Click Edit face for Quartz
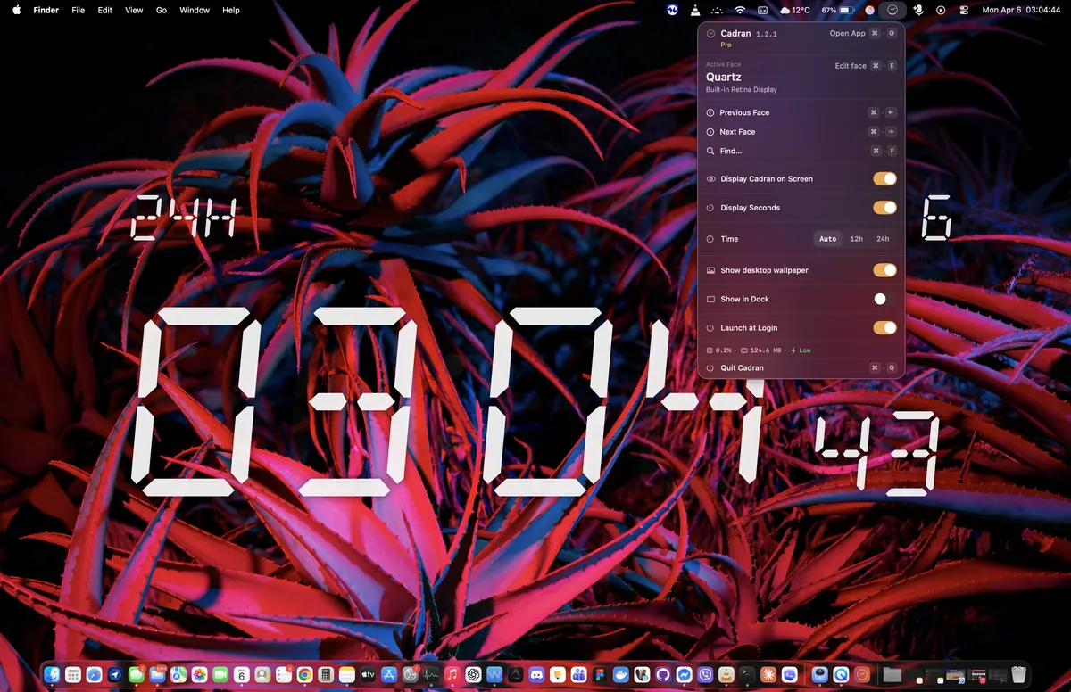The image size is (1071, 692). click(x=851, y=66)
